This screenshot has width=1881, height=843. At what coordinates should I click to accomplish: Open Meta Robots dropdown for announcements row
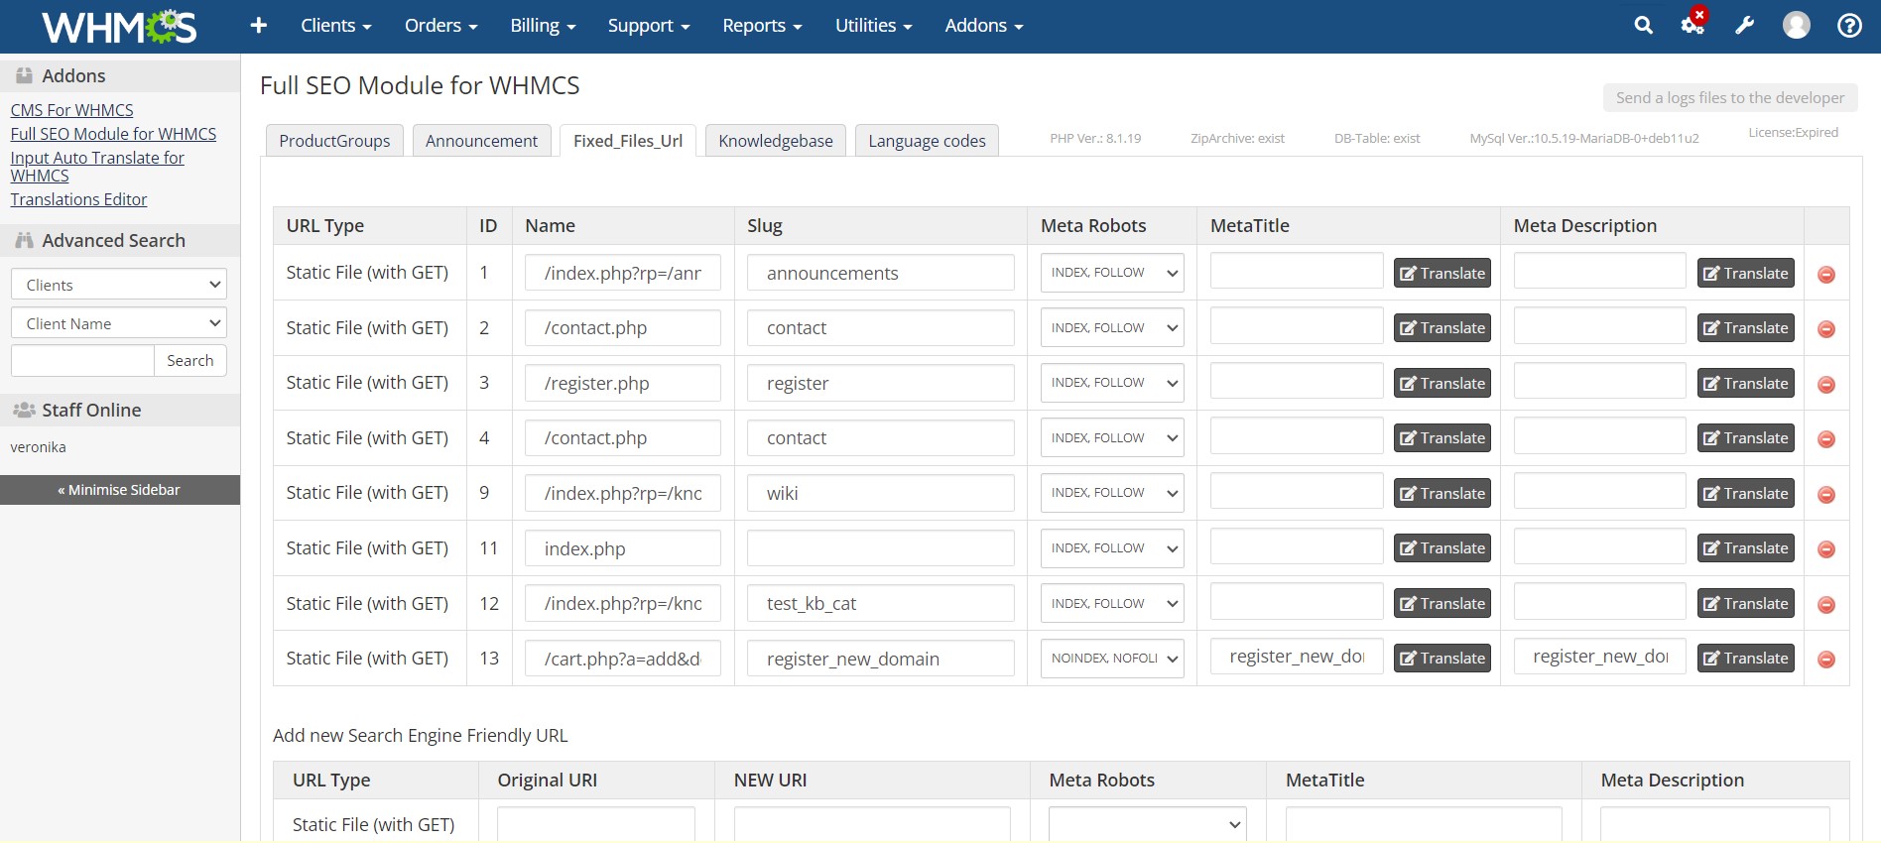click(x=1112, y=273)
